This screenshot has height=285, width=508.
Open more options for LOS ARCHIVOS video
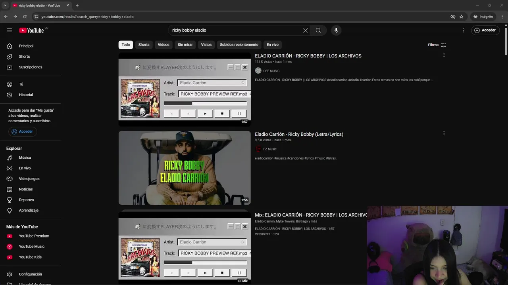(x=444, y=55)
